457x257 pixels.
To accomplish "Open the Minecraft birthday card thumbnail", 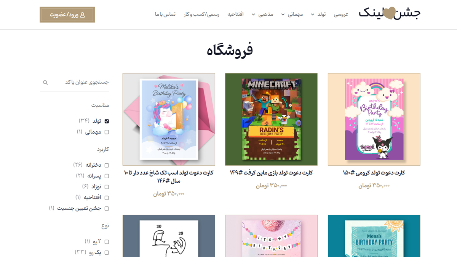I will tap(271, 120).
